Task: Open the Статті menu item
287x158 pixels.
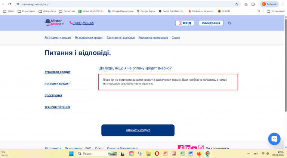Action: [176, 37]
